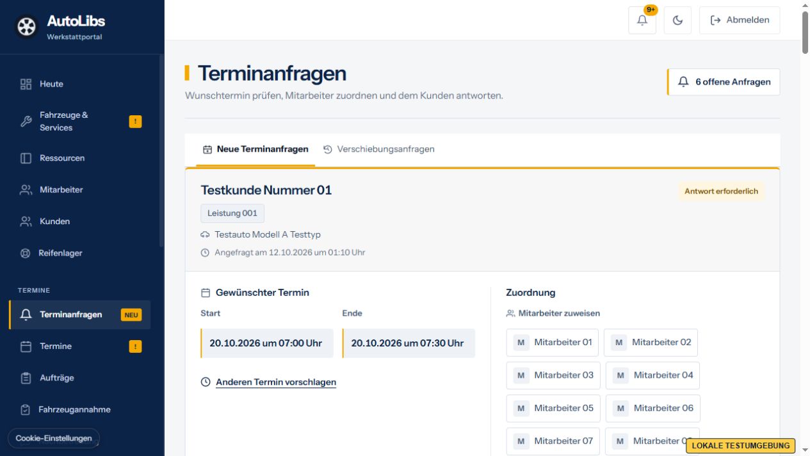Click Start field 20.10.2026 um 07:00 Uhr

[x=267, y=343]
